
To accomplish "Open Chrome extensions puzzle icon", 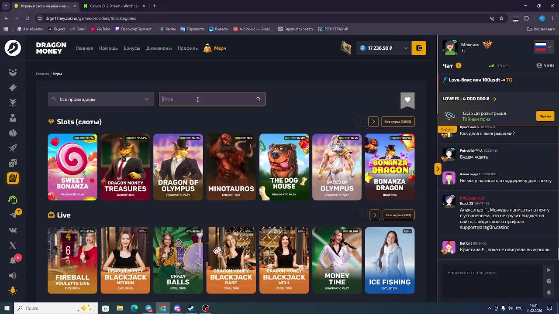I will coord(526,18).
